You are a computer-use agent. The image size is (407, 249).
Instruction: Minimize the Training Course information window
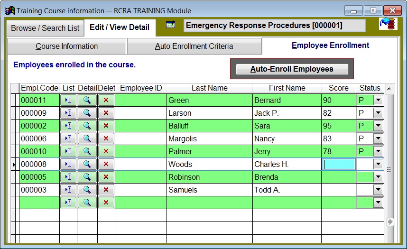tap(353, 11)
